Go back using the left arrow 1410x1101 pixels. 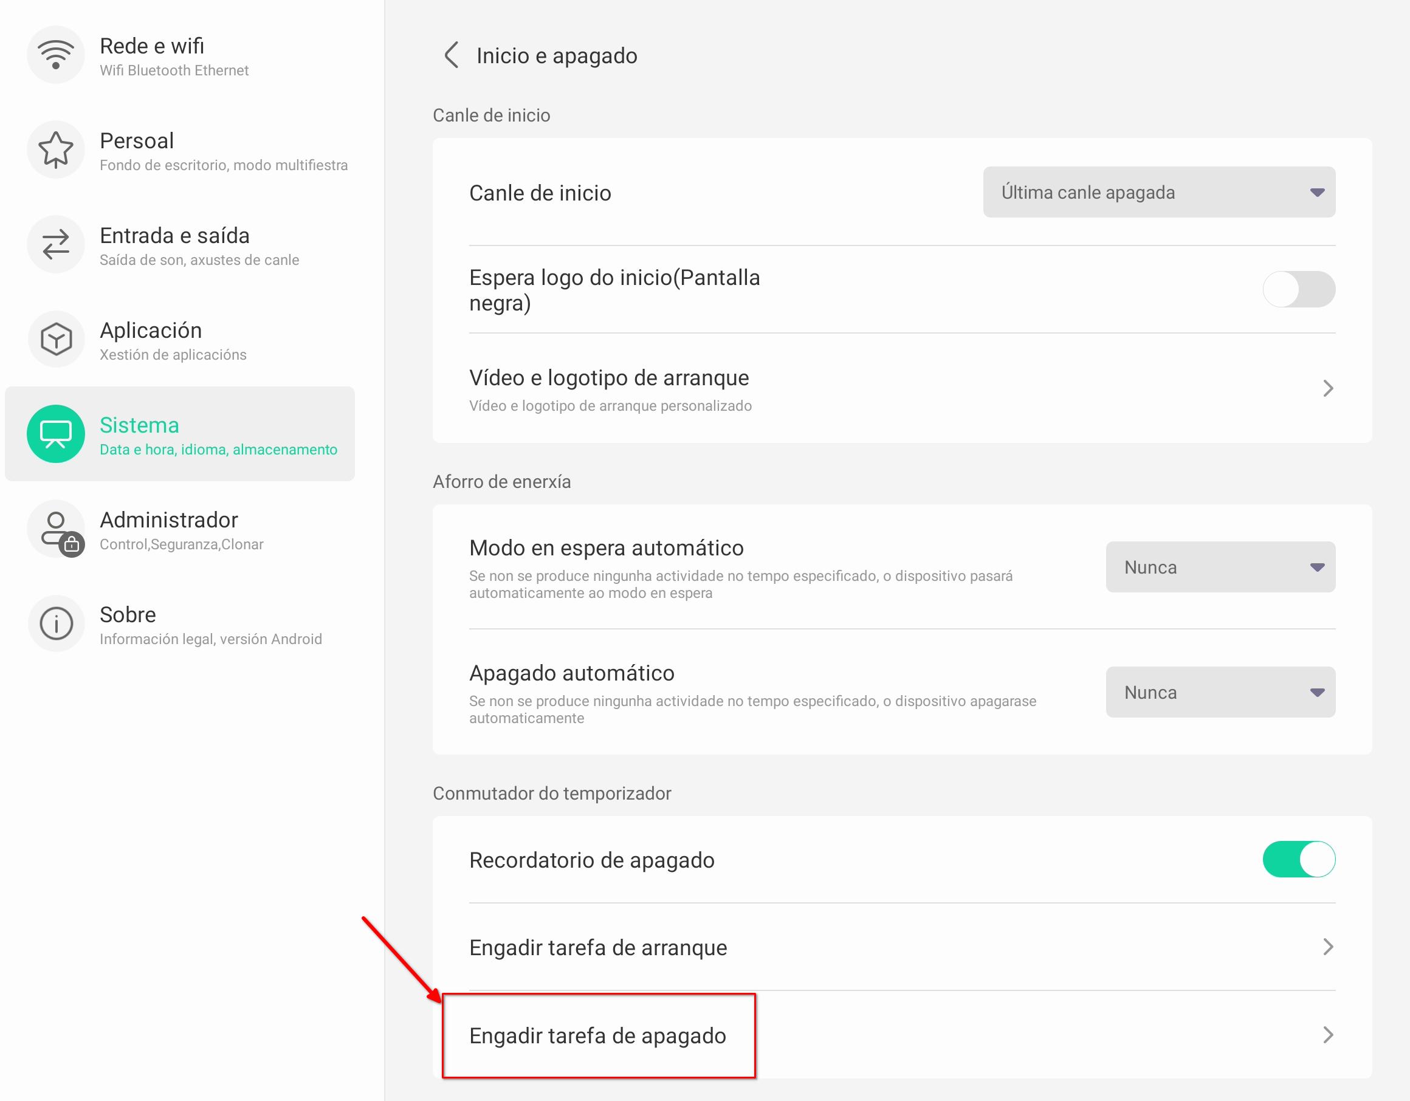click(452, 55)
